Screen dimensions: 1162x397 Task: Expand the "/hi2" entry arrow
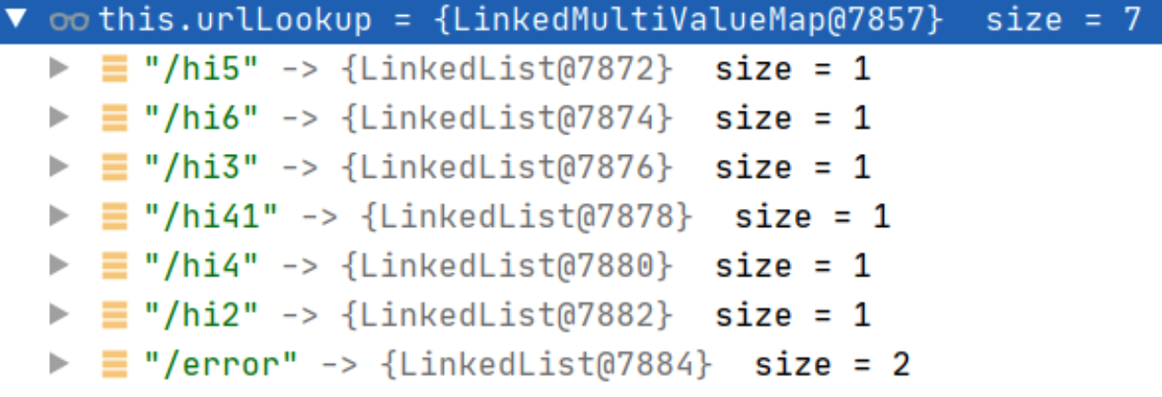pyautogui.click(x=59, y=314)
